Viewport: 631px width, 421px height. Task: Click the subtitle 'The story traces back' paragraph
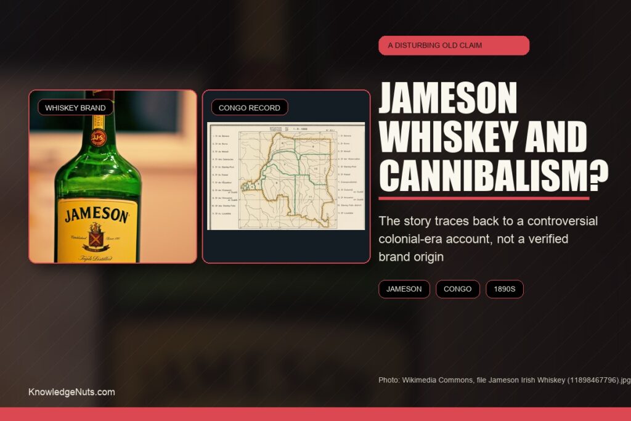click(x=488, y=239)
